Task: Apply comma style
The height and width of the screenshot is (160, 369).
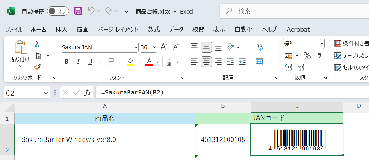Action: tap(319, 55)
